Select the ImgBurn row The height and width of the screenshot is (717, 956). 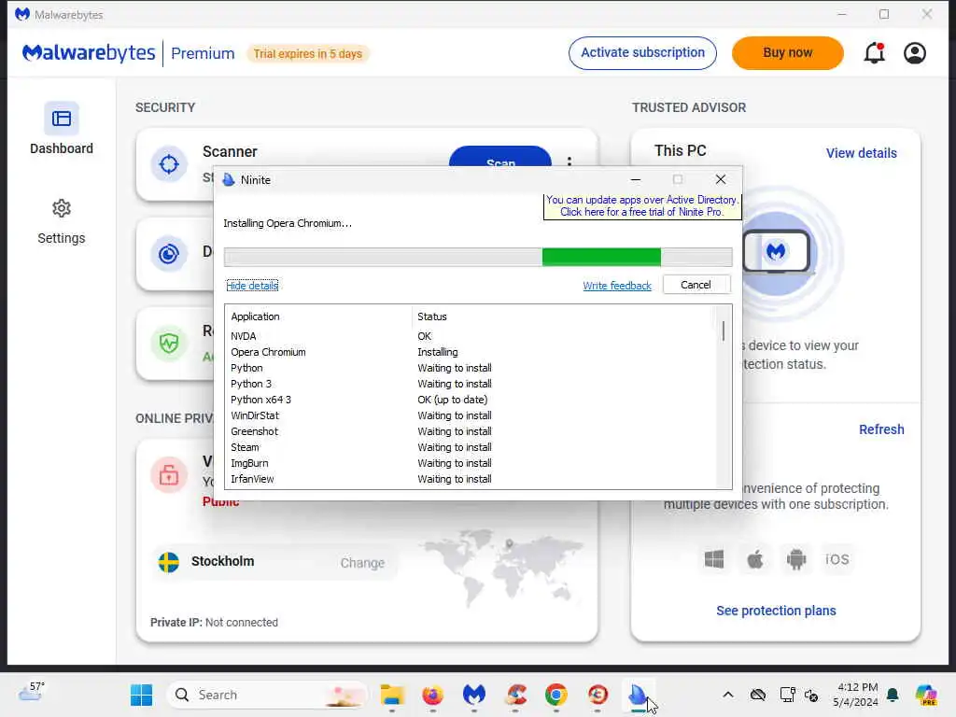[470, 463]
